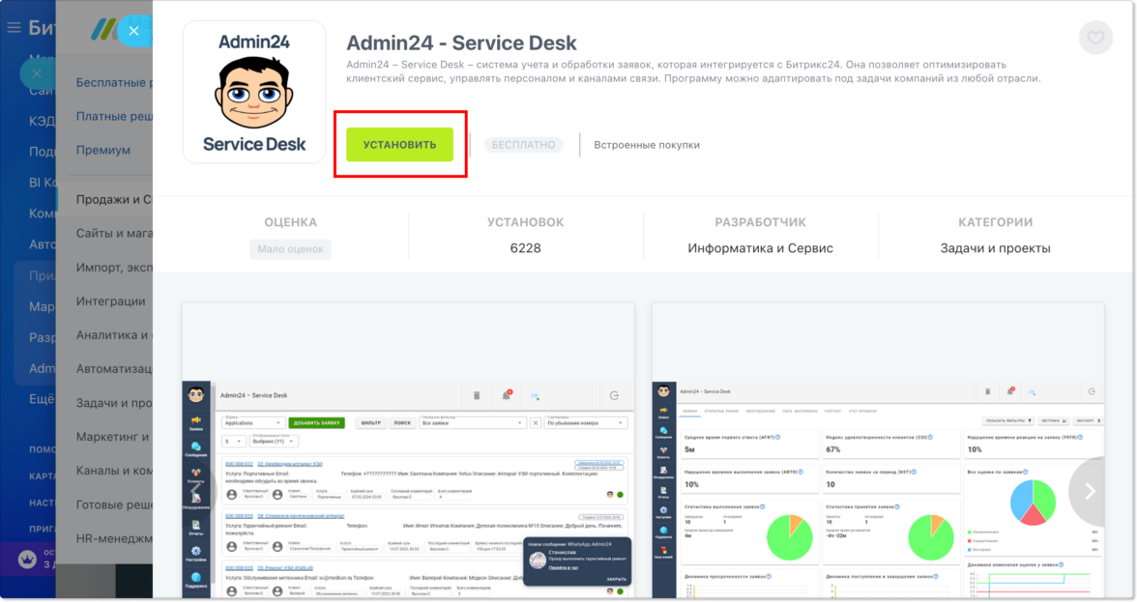Click the round blue X below hamburger menu
Image resolution: width=1137 pixels, height=602 pixels.
pyautogui.click(x=36, y=73)
